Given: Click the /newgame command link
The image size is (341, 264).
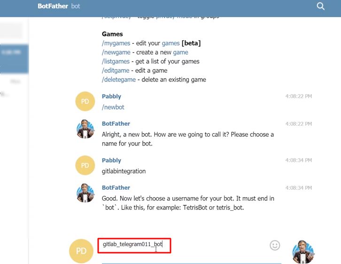Looking at the screenshot, I should (x=116, y=52).
